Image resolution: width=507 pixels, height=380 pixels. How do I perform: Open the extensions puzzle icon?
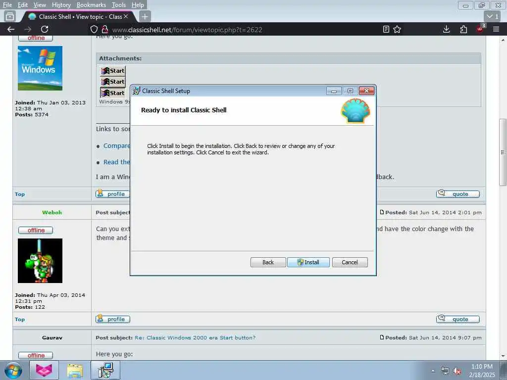(x=463, y=29)
